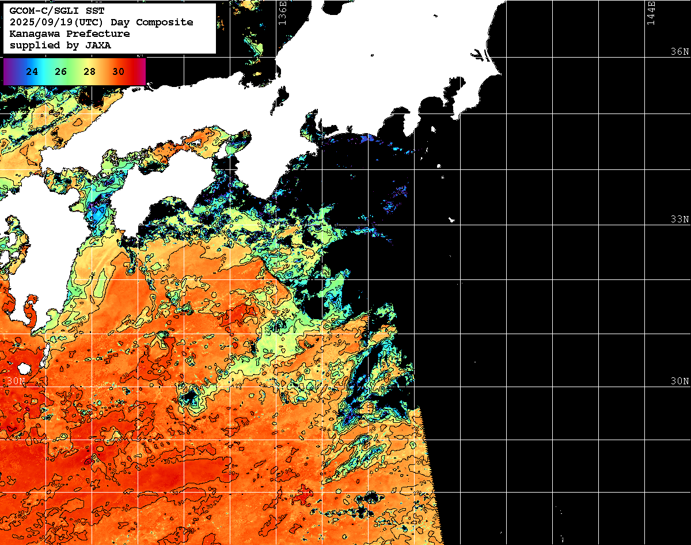The width and height of the screenshot is (691, 545).
Task: Click the date "2025/09/19(UTC) Day Composite"
Action: (x=101, y=22)
